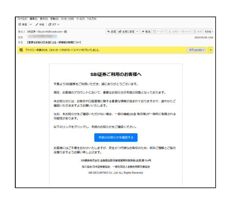Image resolution: width=236 pixels, height=203 pixels.
Task: Open the 表示(V) menu
Action: point(44,19)
